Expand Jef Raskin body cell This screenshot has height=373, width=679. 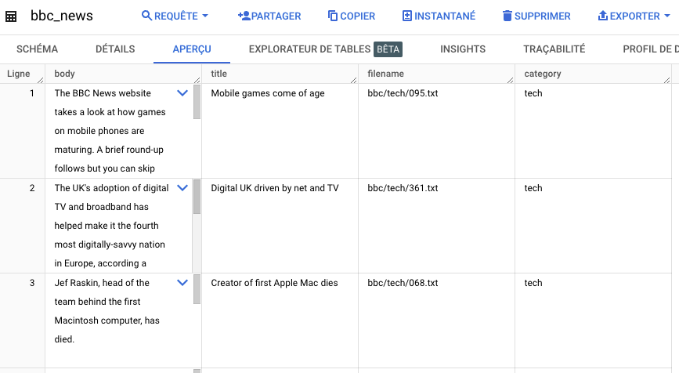(x=182, y=282)
